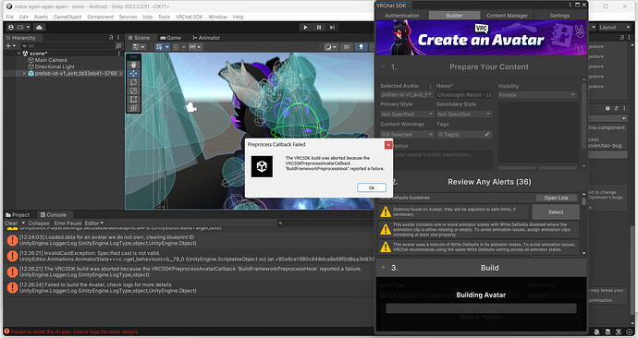Open the Content Warnings dropdown
Image resolution: width=638 pixels, height=338 pixels.
pyautogui.click(x=407, y=134)
